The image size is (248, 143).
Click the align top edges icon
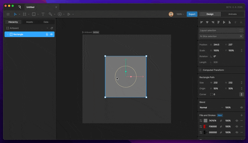(219, 22)
